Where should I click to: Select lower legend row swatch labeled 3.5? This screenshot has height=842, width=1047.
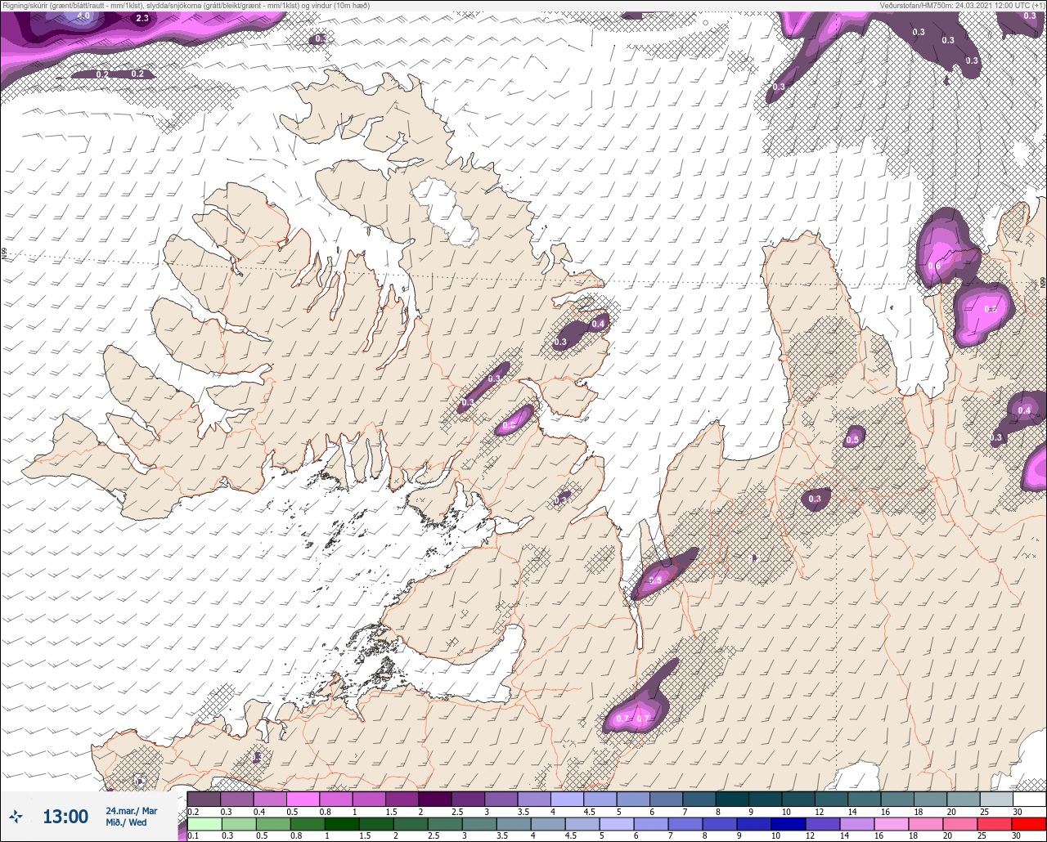click(x=512, y=824)
